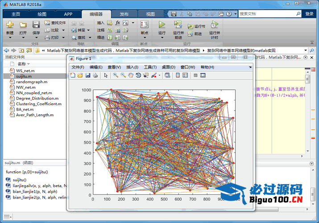
Task: Click the Hide Plot Tools icon
Action: pos(195,75)
